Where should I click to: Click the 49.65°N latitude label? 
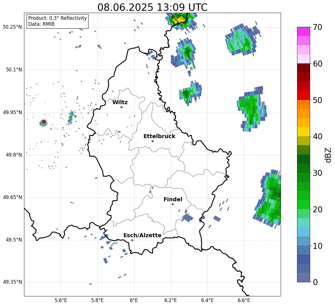[x=12, y=197]
